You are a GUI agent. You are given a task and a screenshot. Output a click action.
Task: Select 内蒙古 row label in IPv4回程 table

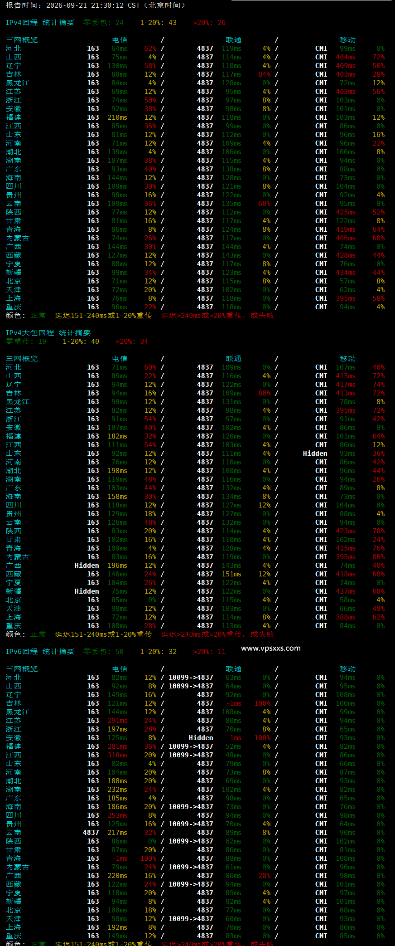18,238
